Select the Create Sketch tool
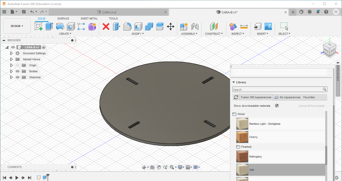342x181 pixels. pyautogui.click(x=39, y=26)
